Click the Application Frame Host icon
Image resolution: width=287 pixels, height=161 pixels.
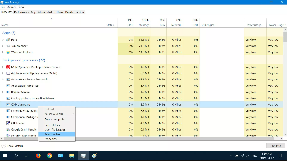[x=8, y=86]
